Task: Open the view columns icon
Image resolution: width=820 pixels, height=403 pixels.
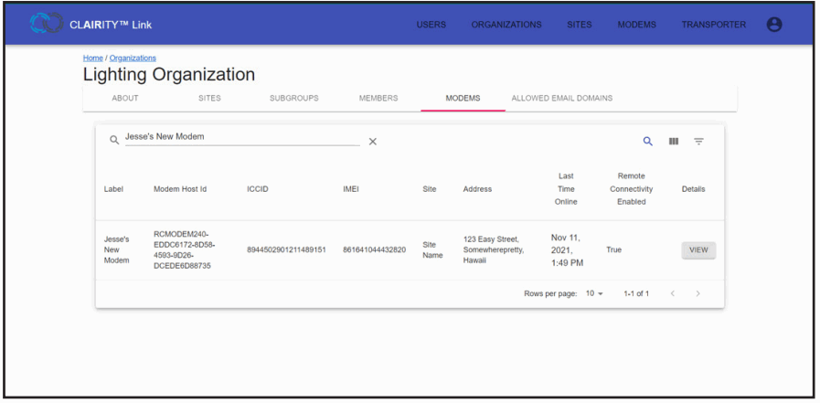Action: [x=674, y=142]
